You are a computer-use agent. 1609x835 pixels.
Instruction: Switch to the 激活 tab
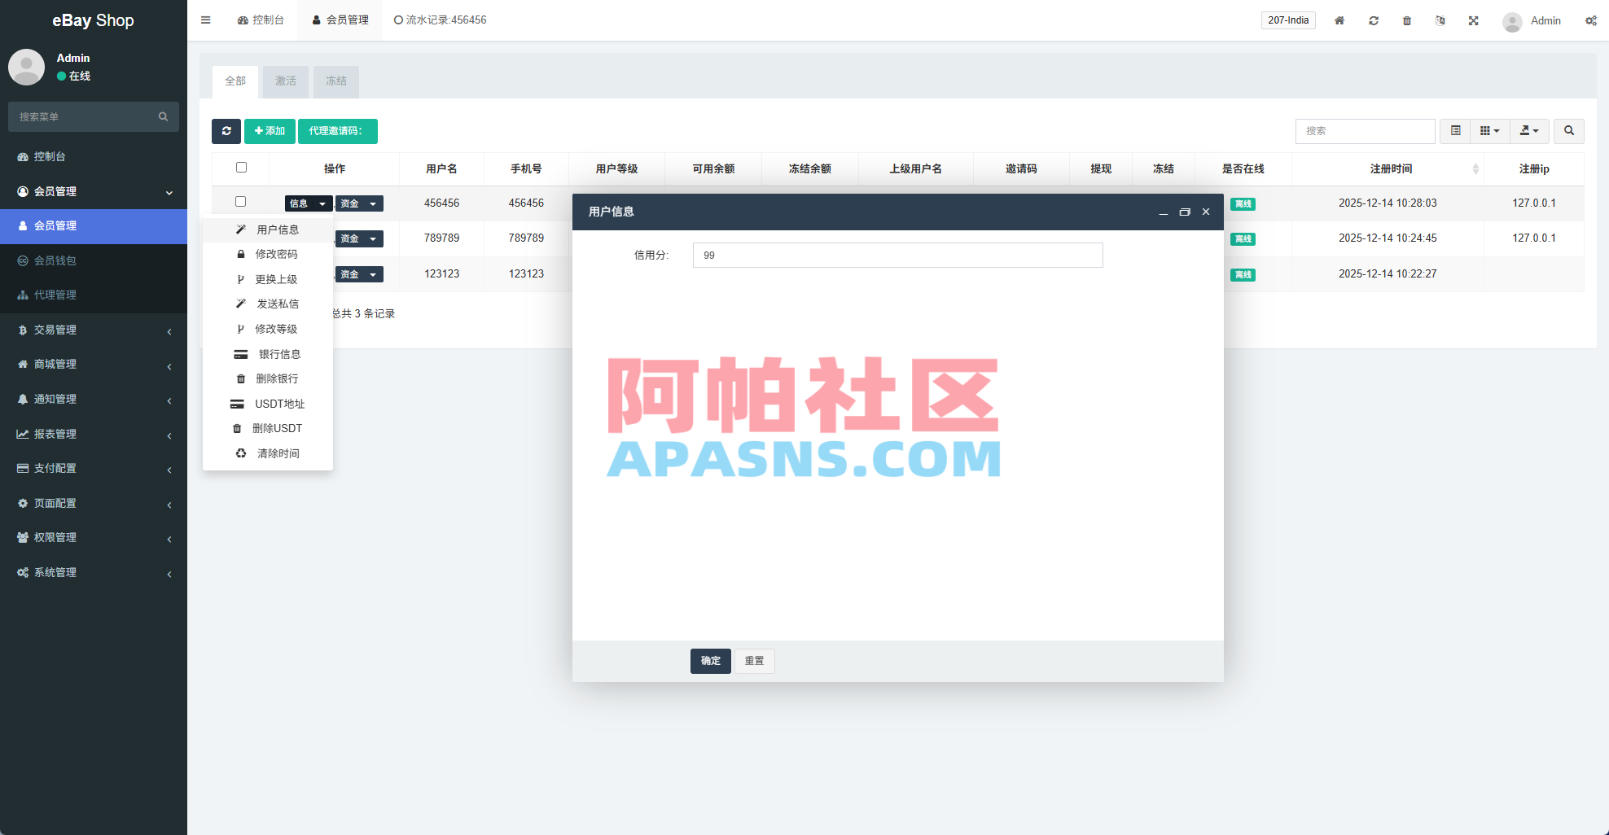(x=286, y=81)
